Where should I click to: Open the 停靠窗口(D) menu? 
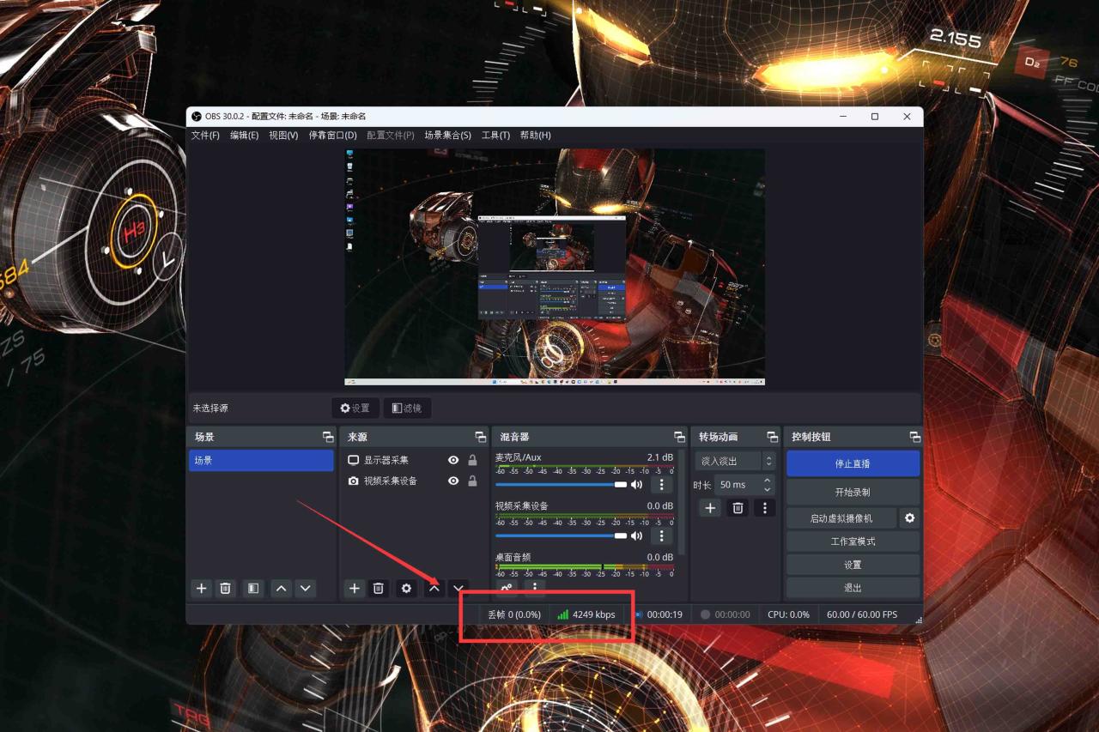click(x=333, y=136)
